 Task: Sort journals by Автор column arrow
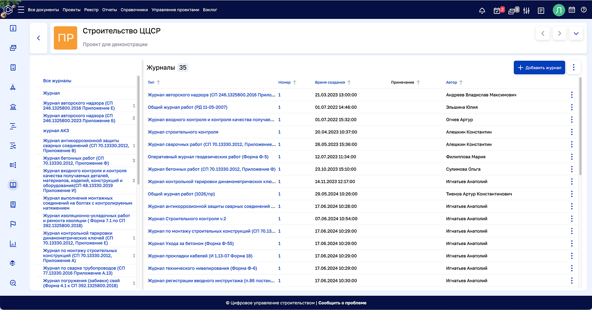(x=461, y=83)
